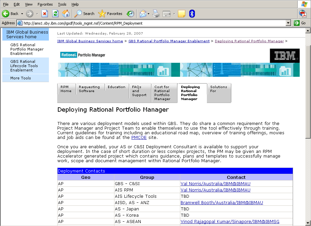The image size is (311, 226).
Task: Click the 'Contact' column header
Action: (236, 177)
